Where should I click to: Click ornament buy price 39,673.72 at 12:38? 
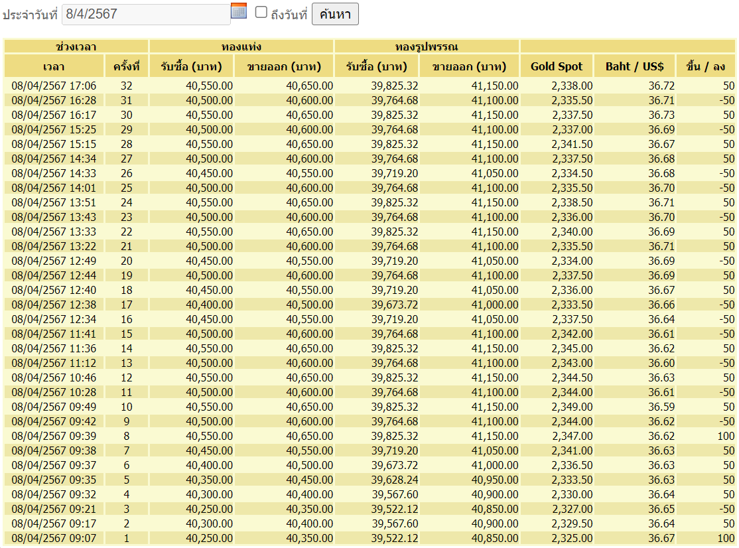(x=395, y=305)
